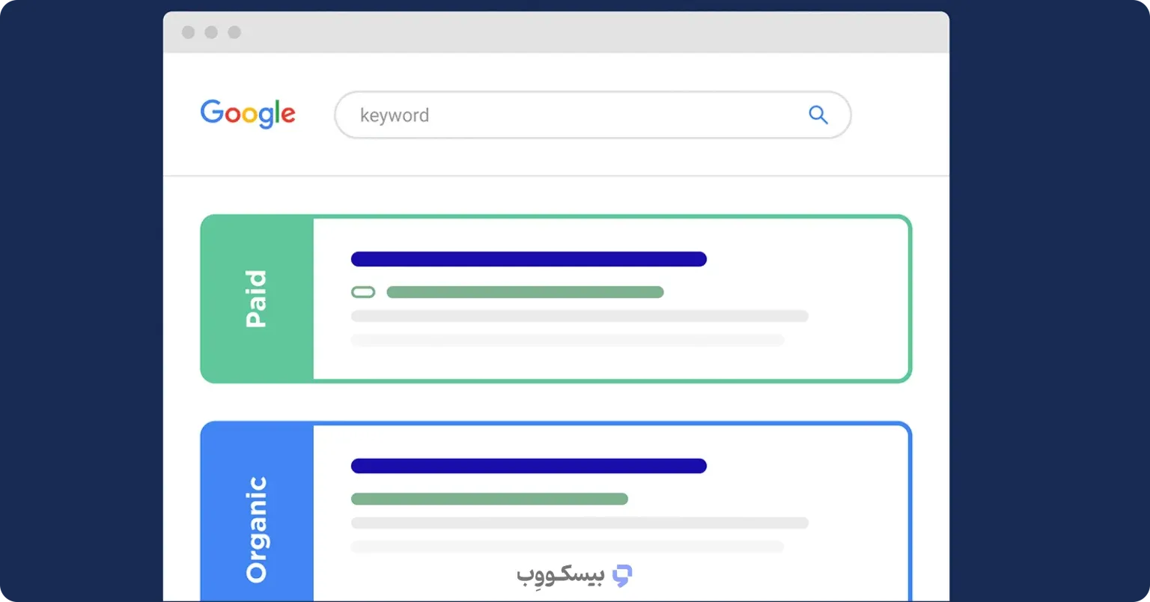1150x602 pixels.
Task: Open the Organic result's green URL line
Action: (490, 499)
